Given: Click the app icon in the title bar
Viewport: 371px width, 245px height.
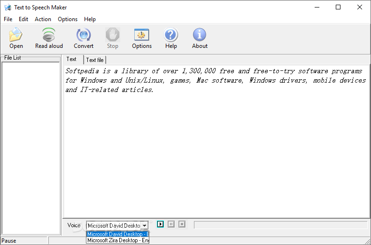Looking at the screenshot, I should (x=8, y=8).
